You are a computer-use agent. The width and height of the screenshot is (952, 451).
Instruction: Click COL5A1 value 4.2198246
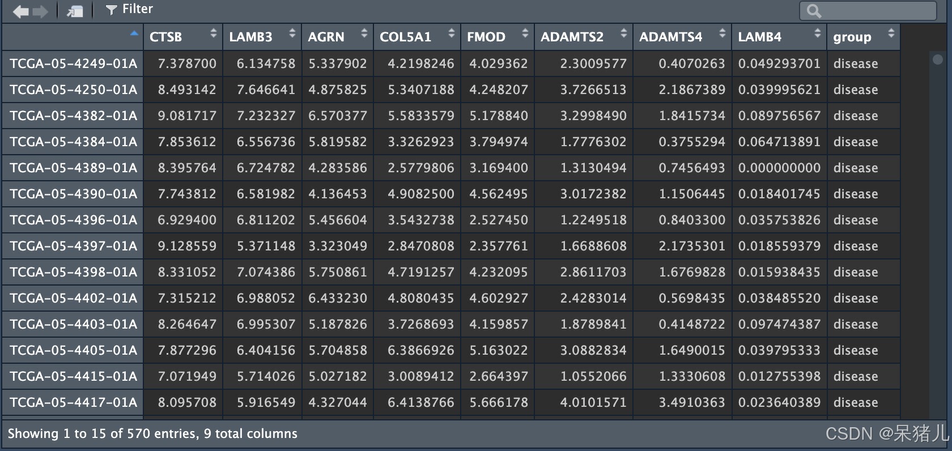[421, 63]
